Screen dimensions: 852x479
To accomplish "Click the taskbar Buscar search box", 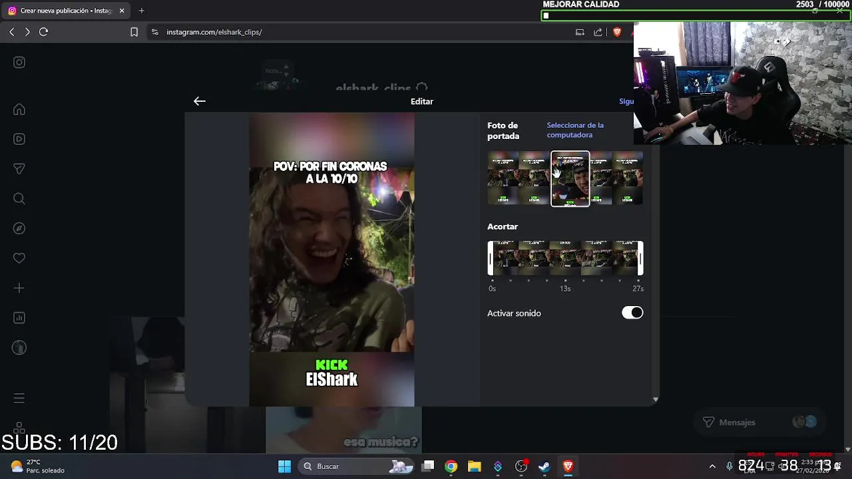I will (x=357, y=466).
